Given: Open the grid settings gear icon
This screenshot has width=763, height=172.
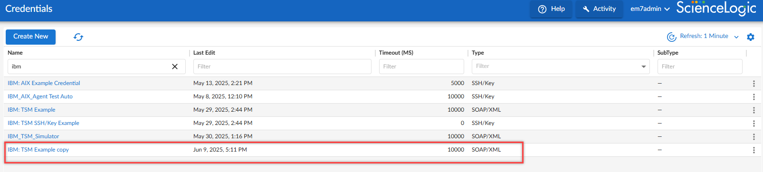Looking at the screenshot, I should (751, 37).
